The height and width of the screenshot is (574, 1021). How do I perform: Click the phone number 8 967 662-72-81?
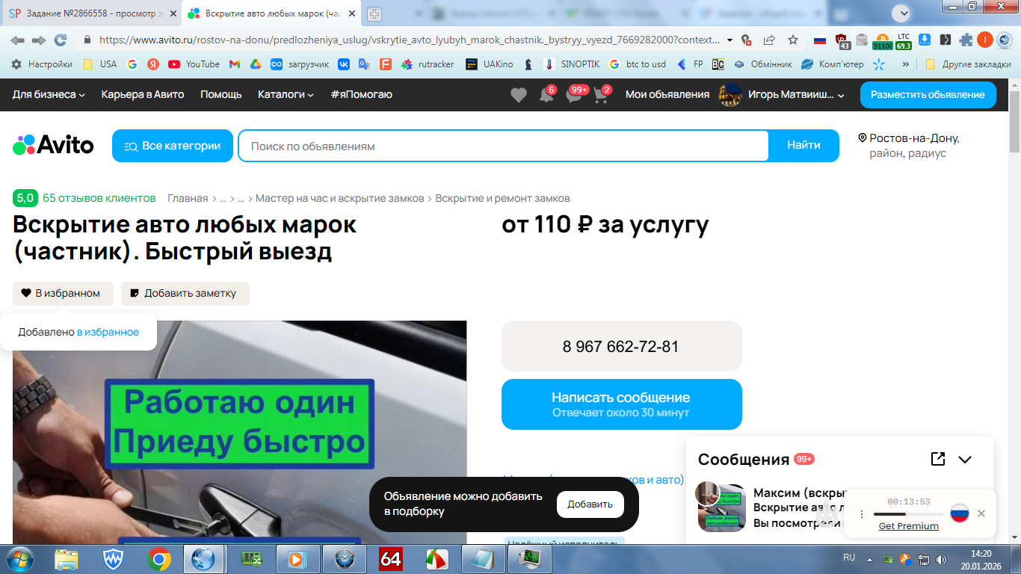tap(622, 346)
